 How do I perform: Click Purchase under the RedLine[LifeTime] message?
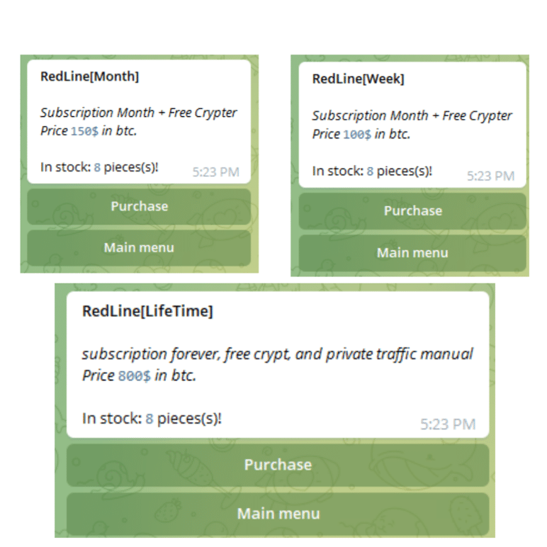pos(278,465)
